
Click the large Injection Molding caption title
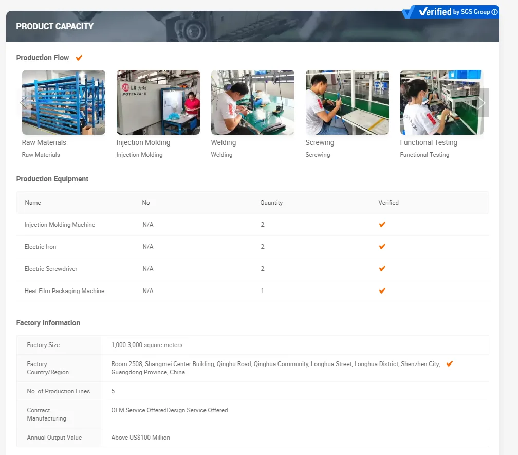(143, 143)
